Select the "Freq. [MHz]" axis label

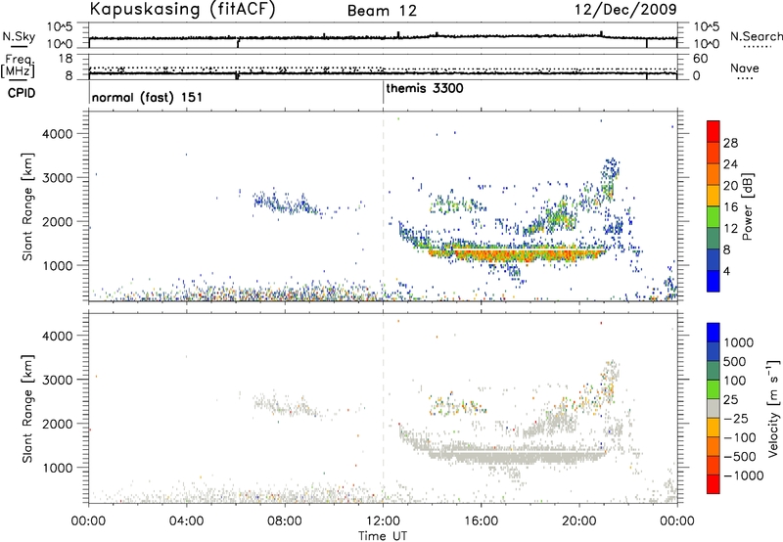click(19, 67)
